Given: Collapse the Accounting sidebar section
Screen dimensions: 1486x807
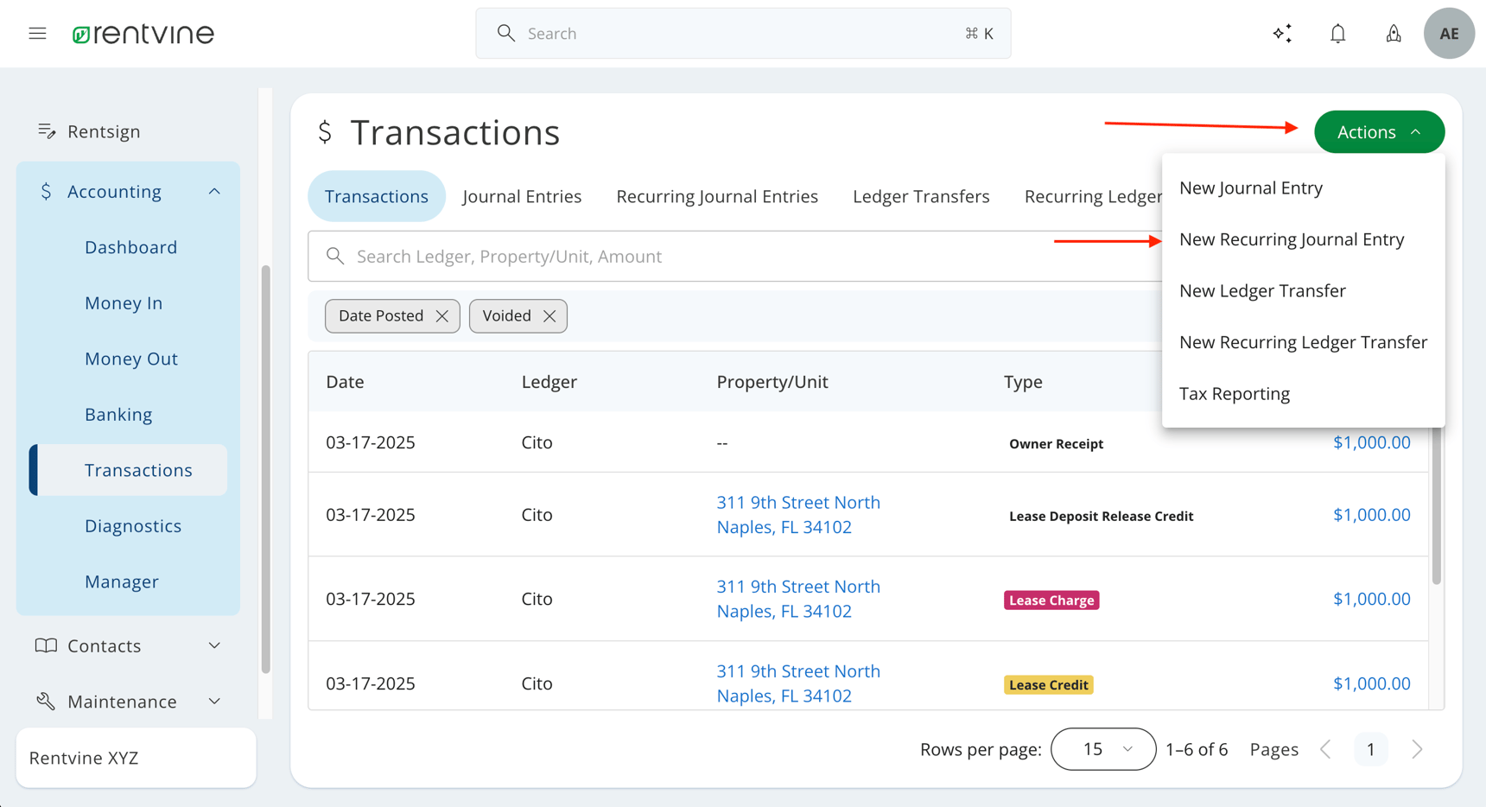Looking at the screenshot, I should (214, 192).
